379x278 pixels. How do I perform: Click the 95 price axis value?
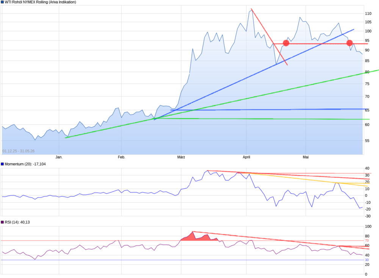point(367,41)
